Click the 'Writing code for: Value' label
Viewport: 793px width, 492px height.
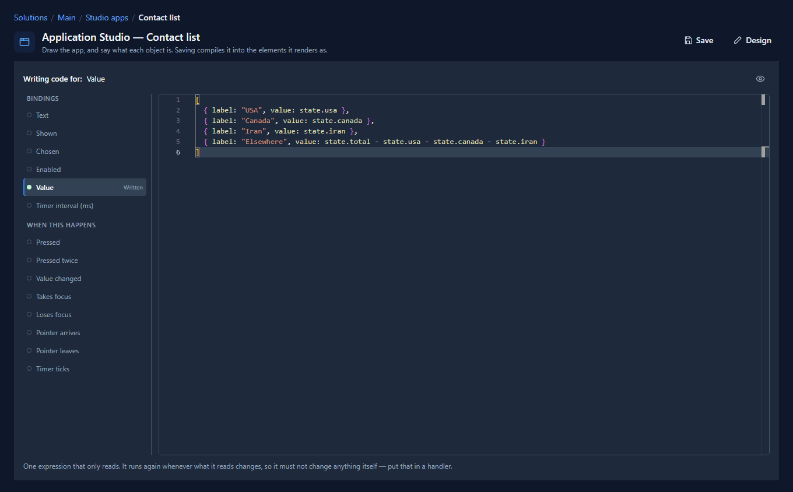64,79
